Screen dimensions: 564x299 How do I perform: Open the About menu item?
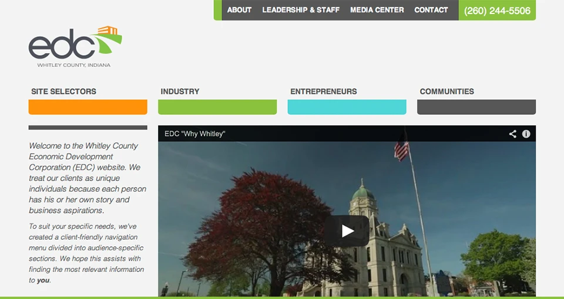(239, 10)
